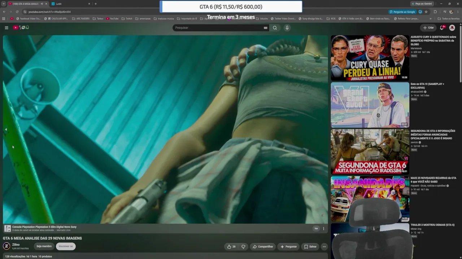
Task: Click the youtube.com address bar URL
Action: [x=49, y=12]
